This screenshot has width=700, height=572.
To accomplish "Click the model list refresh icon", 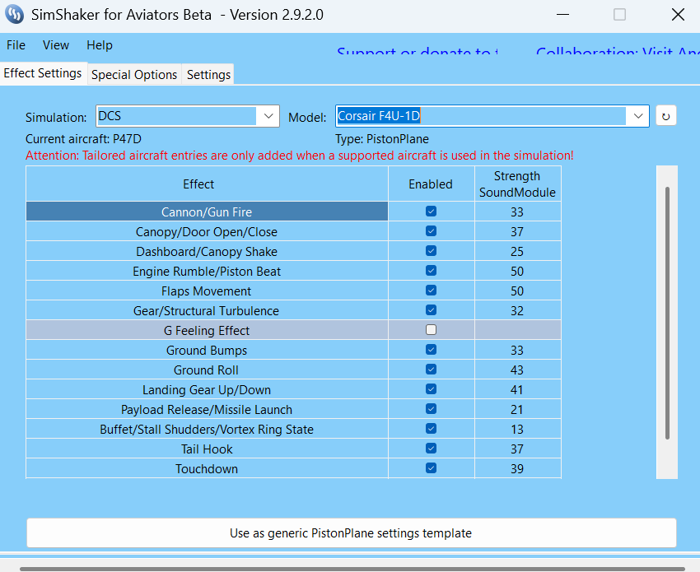I will 665,116.
